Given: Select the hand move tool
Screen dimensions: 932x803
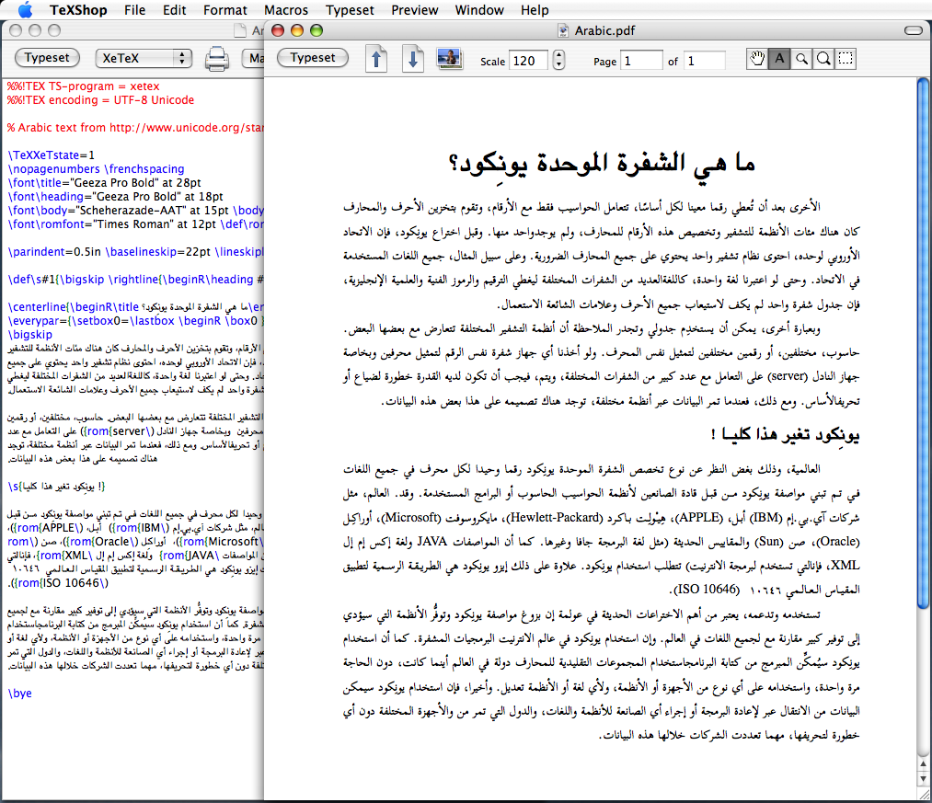Looking at the screenshot, I should (756, 58).
